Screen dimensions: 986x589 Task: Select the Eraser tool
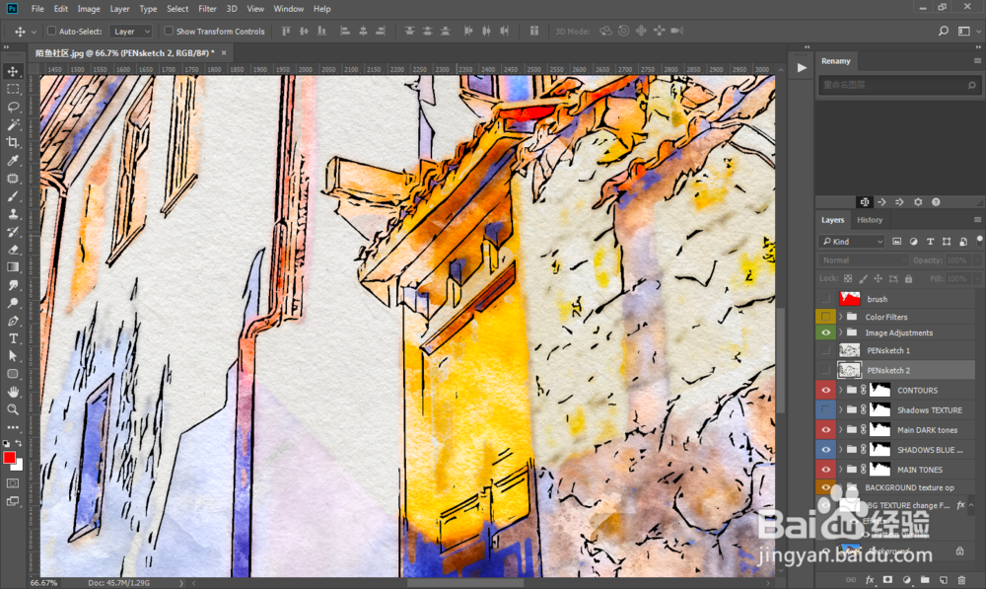tap(13, 250)
